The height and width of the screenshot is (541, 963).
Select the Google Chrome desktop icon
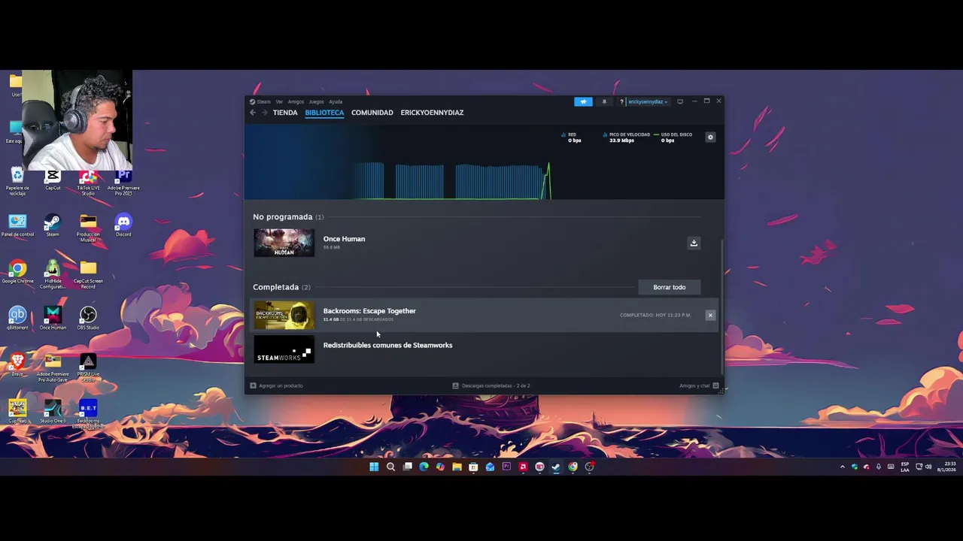point(17,271)
